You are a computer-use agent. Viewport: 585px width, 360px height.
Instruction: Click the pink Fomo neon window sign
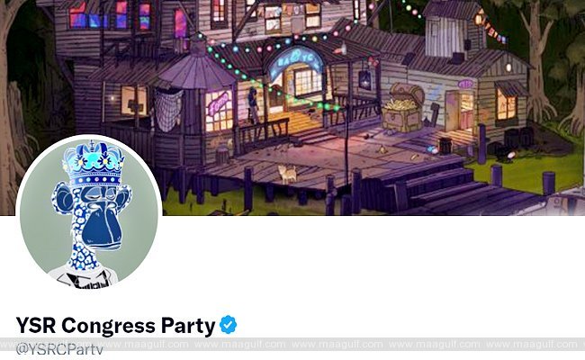point(219,104)
